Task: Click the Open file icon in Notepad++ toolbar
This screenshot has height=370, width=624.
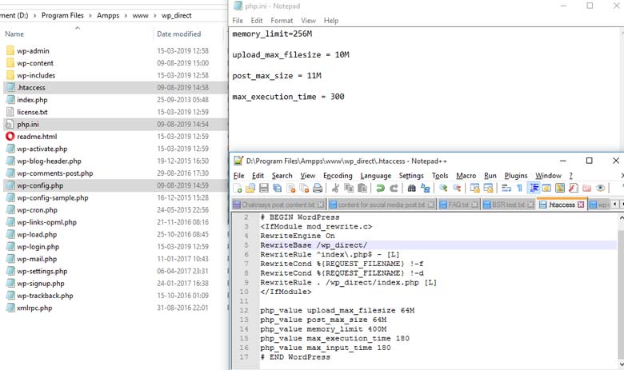Action: (x=250, y=188)
